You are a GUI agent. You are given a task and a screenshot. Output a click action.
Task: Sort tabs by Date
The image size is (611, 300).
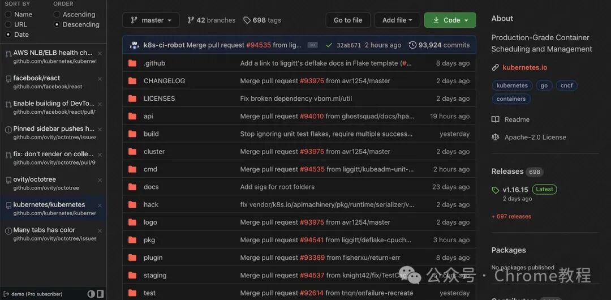(8, 35)
